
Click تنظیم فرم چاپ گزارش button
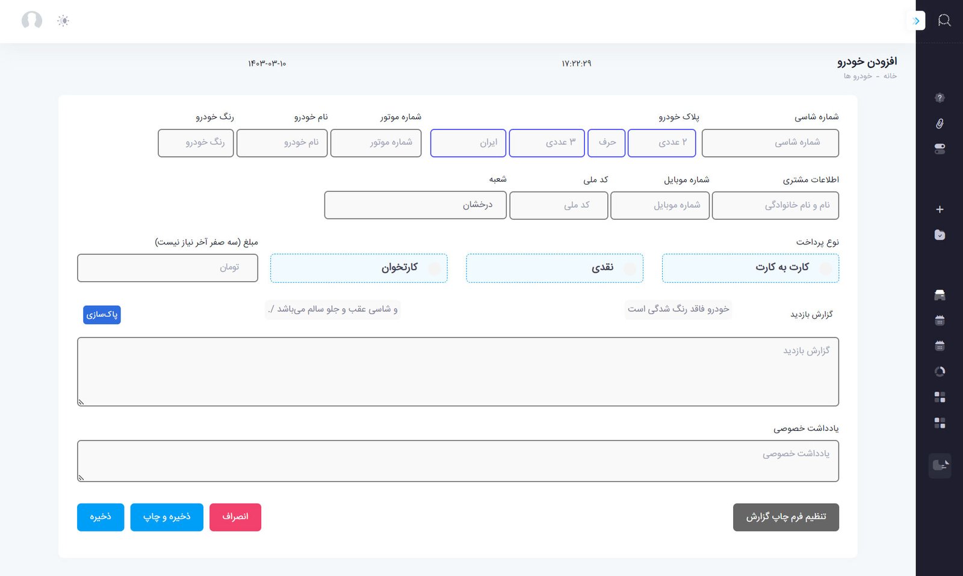pos(786,517)
